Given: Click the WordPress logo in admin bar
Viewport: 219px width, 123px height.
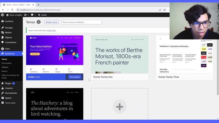Looking at the screenshot, I should pyautogui.click(x=2, y=15).
